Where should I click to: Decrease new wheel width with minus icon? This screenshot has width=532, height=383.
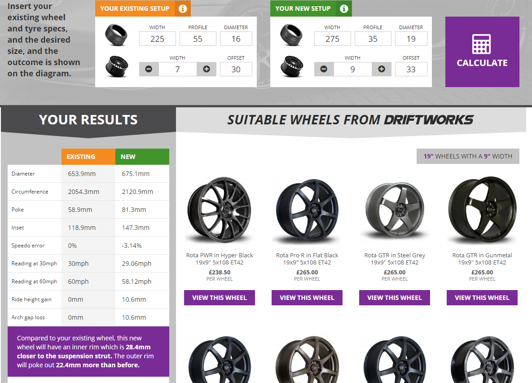324,69
